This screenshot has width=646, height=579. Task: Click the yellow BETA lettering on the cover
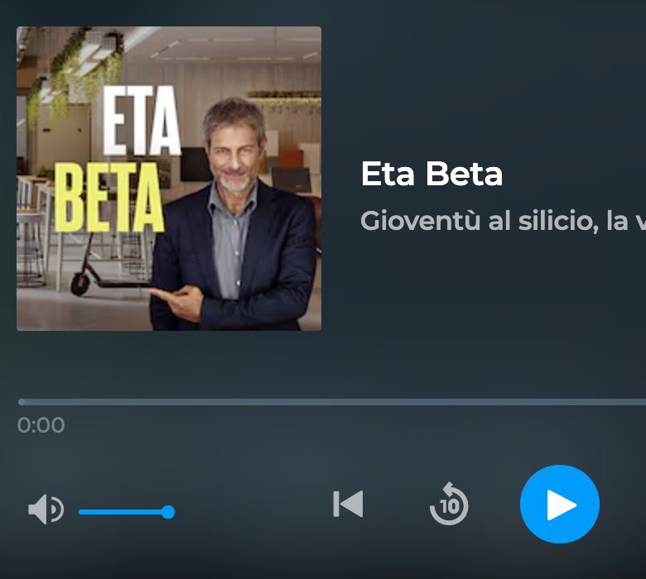(109, 197)
